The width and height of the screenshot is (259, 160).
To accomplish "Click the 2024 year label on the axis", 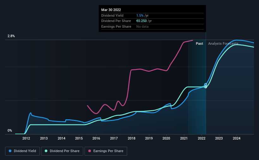I will (237, 138).
